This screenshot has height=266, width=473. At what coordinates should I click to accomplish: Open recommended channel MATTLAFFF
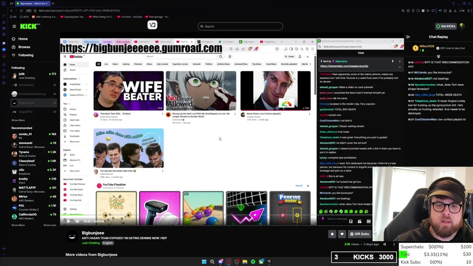[x=34, y=189]
